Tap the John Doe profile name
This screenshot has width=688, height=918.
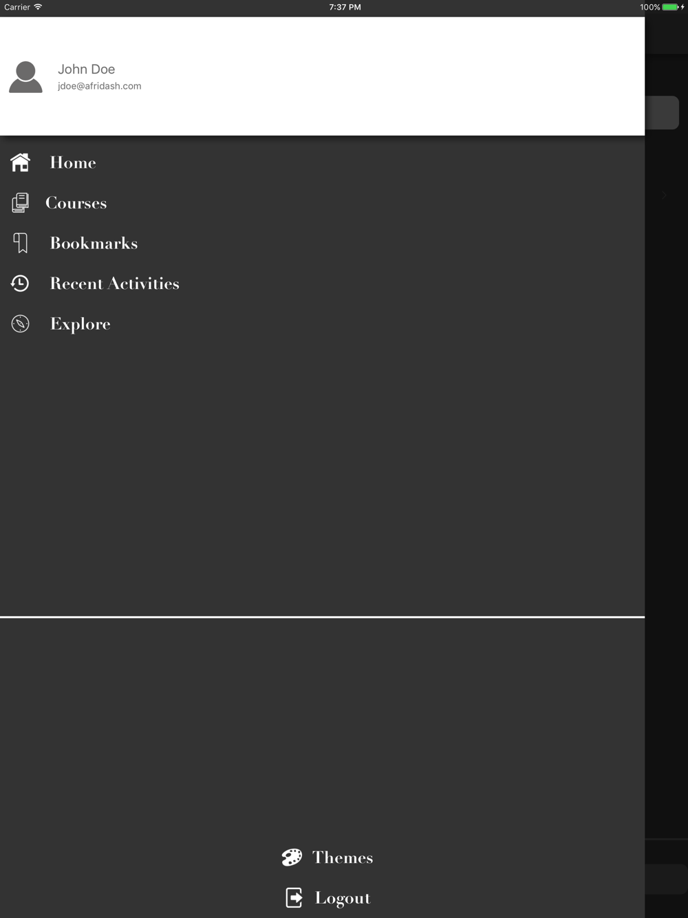86,69
